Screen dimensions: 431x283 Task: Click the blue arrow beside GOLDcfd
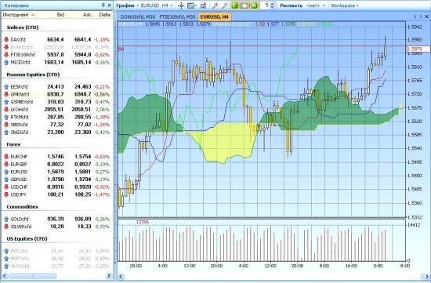[x=6, y=220]
